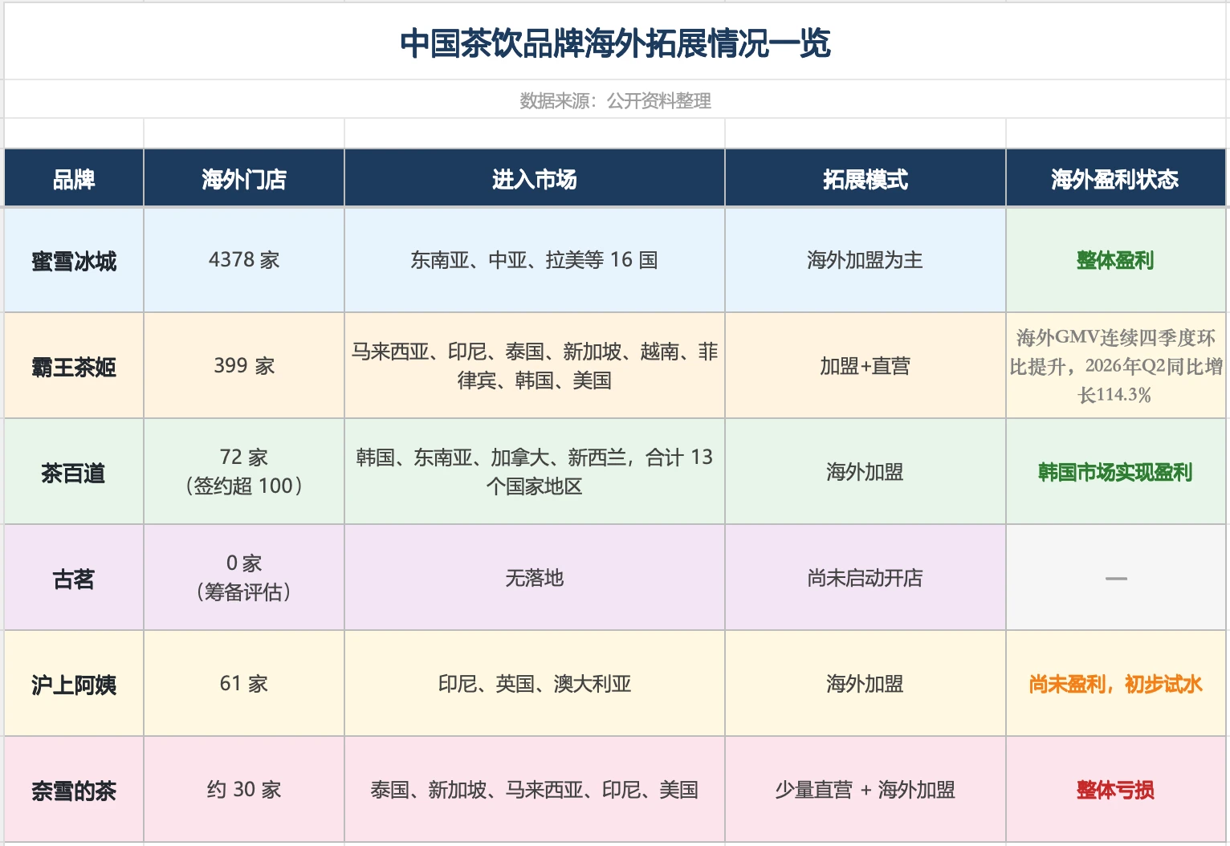The height and width of the screenshot is (846, 1230).
Task: Click the green 整体盈利 cell
Action: (x=1116, y=260)
